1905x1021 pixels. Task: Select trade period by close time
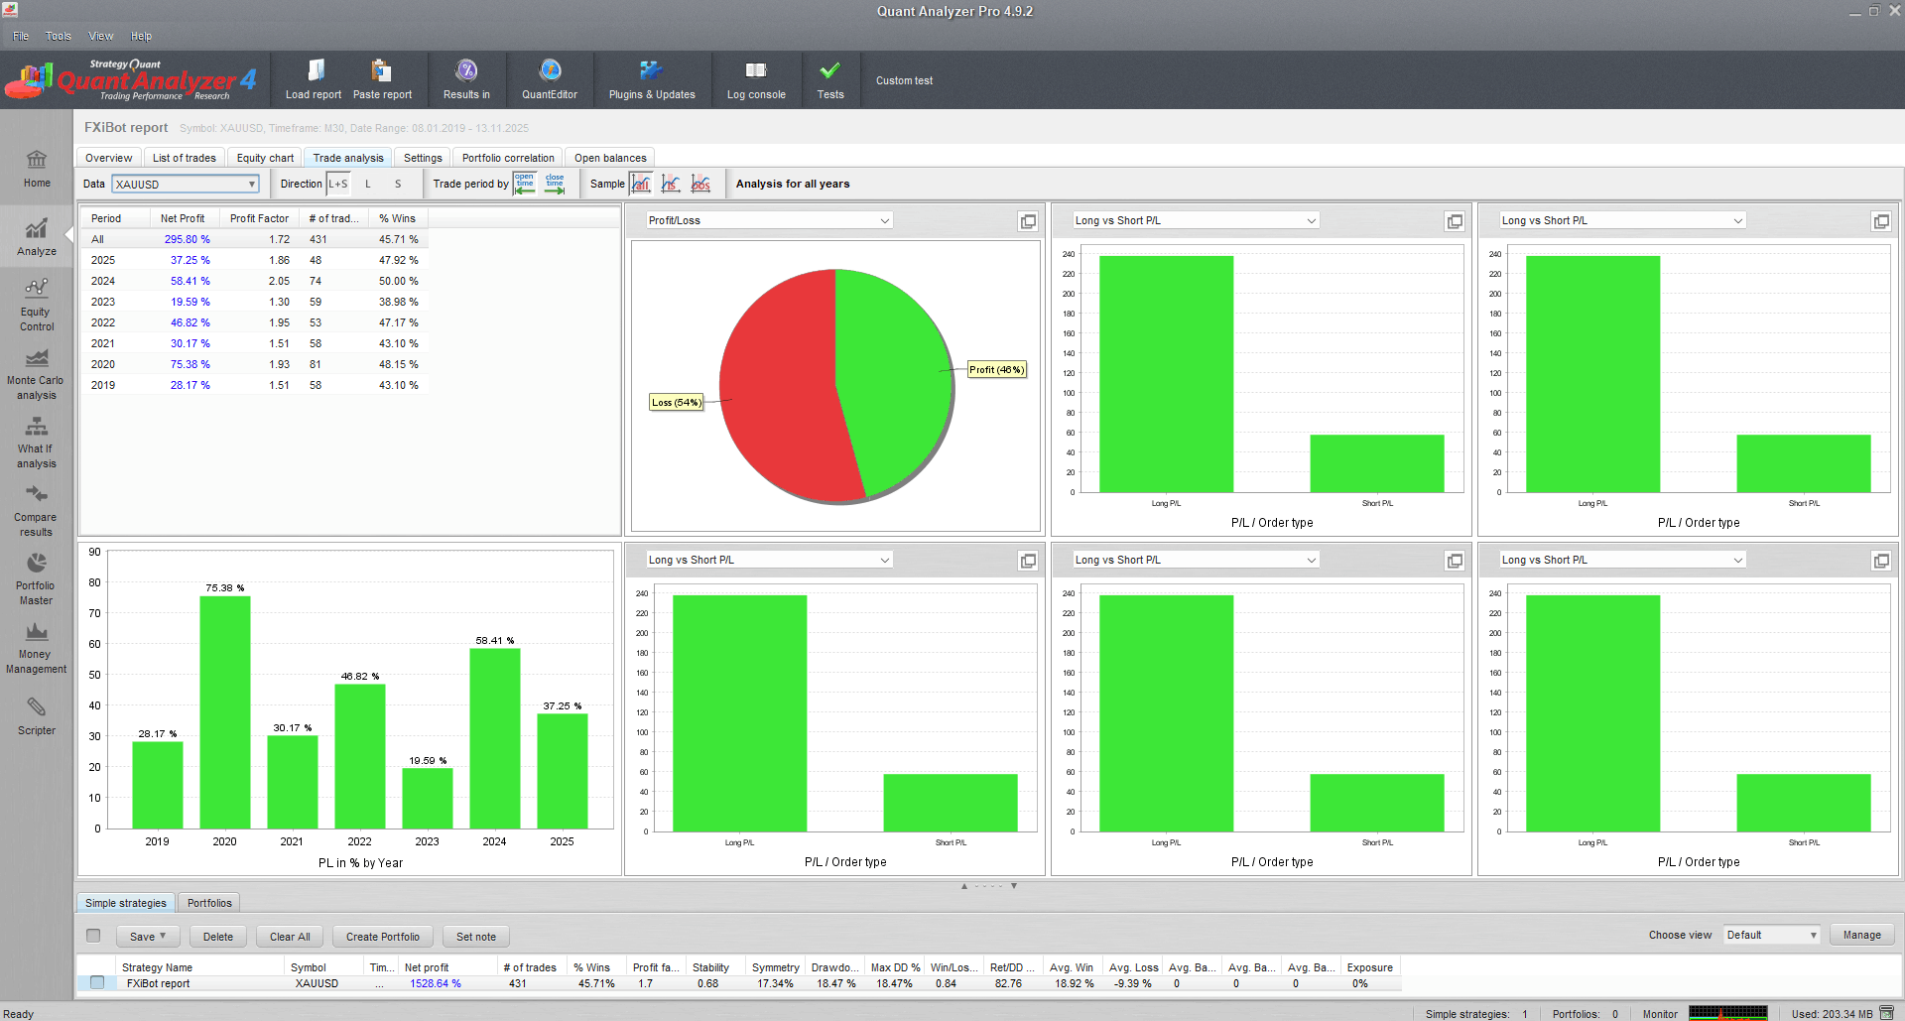pyautogui.click(x=555, y=184)
